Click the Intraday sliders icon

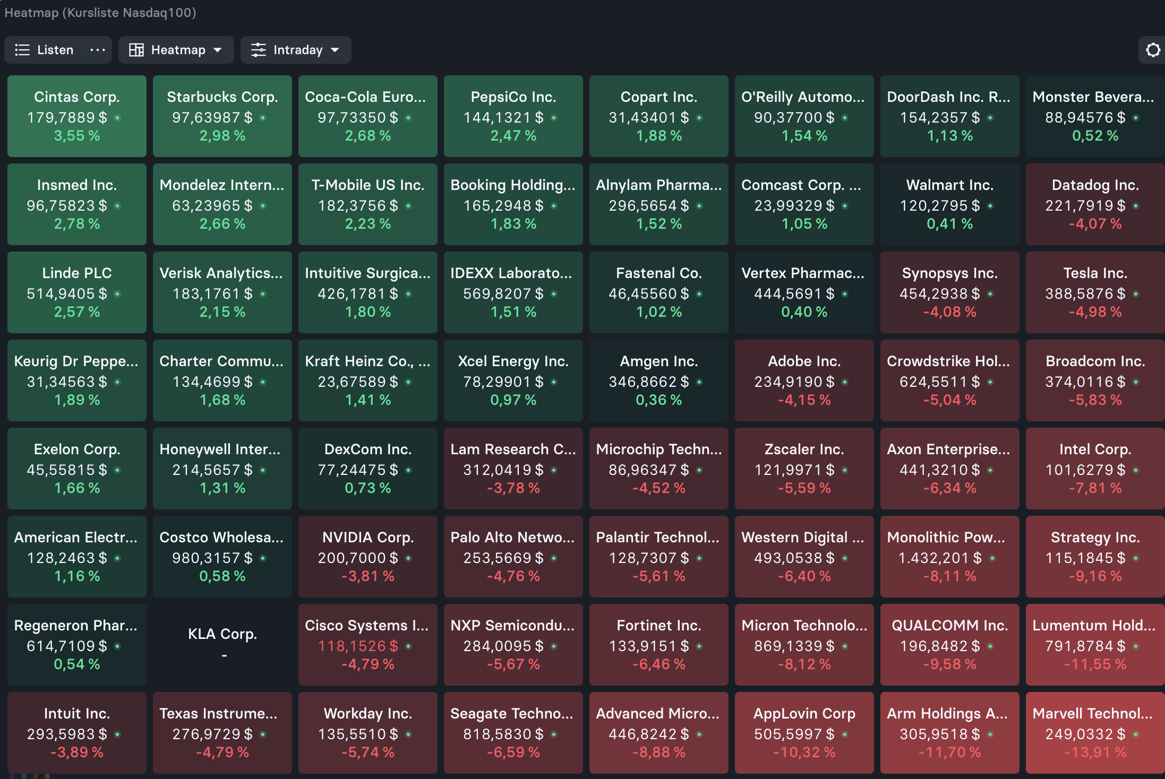click(x=259, y=50)
